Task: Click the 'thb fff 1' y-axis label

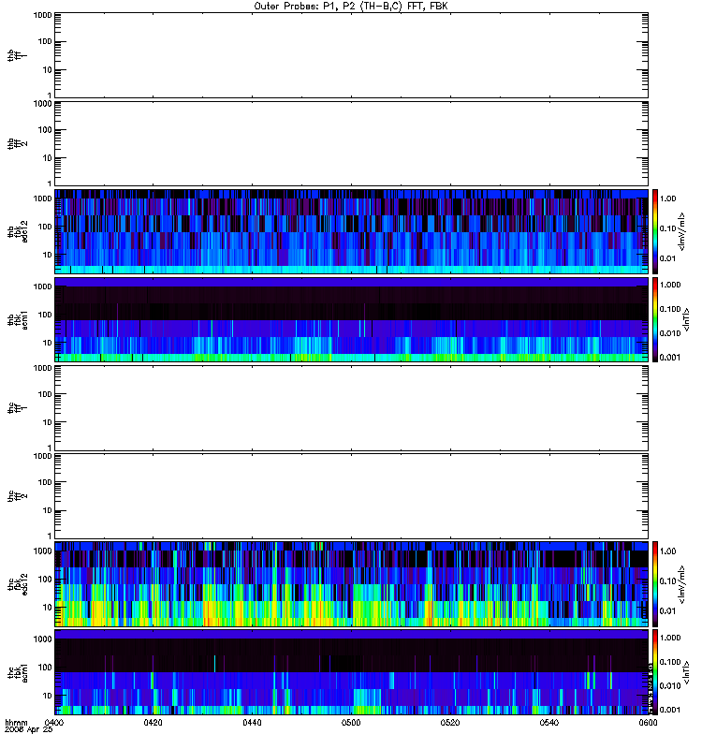Action: pyautogui.click(x=17, y=55)
